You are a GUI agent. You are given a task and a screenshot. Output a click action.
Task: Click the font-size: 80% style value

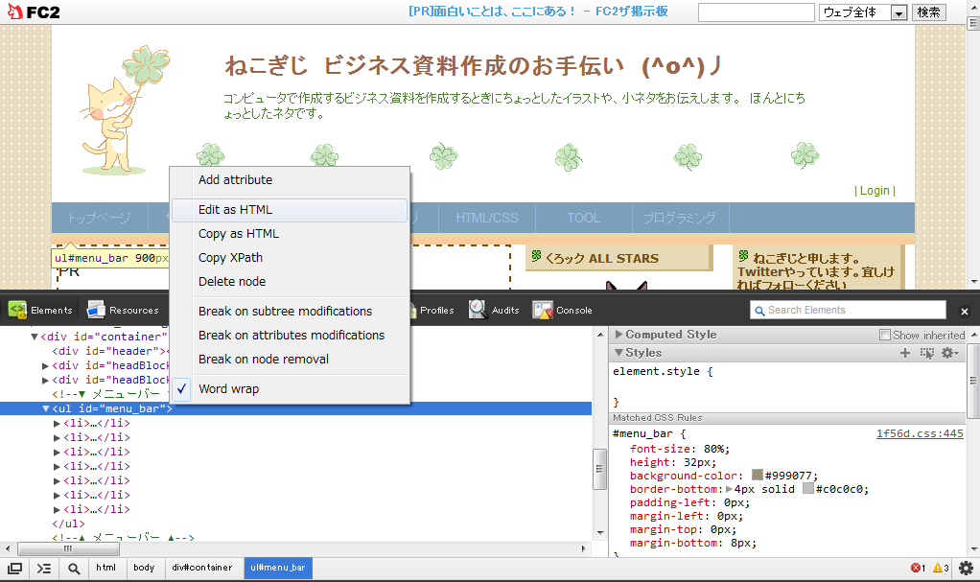pos(714,449)
